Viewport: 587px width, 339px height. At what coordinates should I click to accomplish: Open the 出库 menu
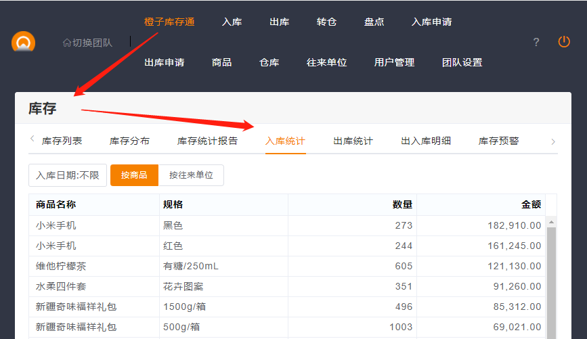(279, 22)
